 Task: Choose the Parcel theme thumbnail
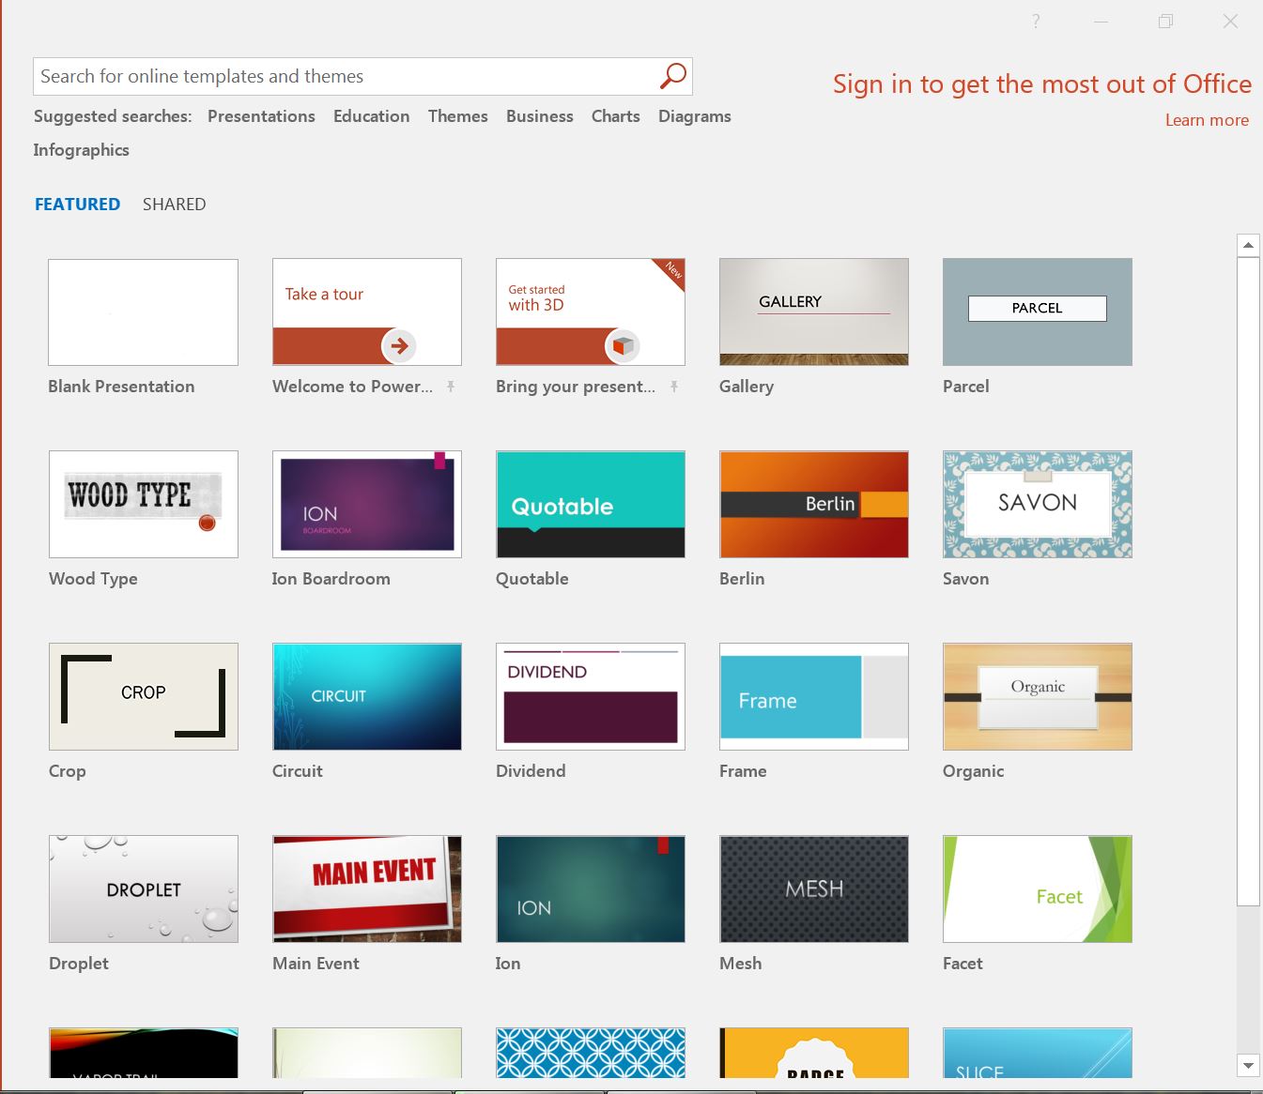click(x=1037, y=312)
